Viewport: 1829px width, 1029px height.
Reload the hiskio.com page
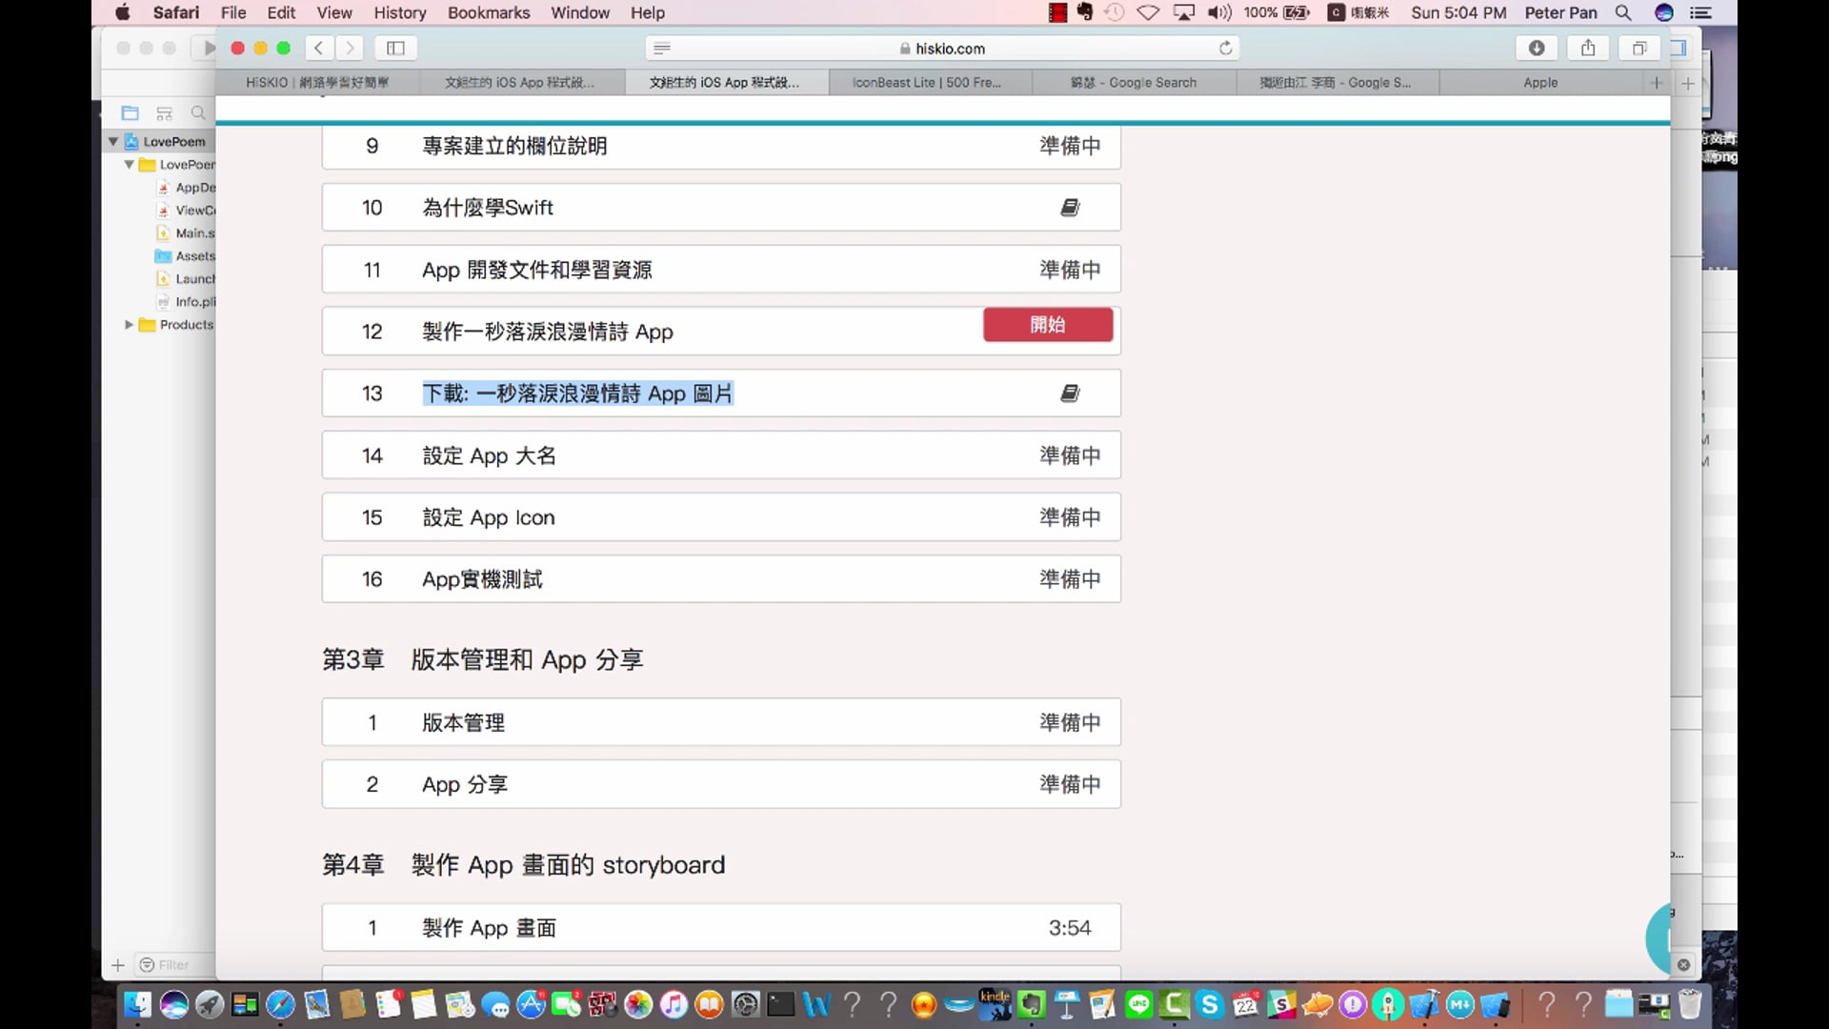(x=1226, y=48)
